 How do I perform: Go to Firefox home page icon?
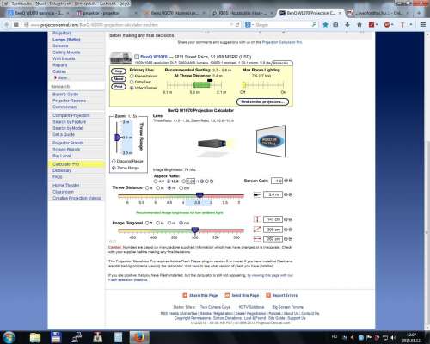pyautogui.click(x=359, y=25)
